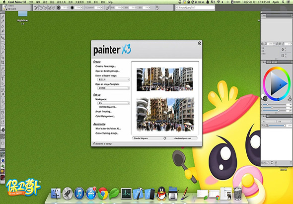Click Create a New Image link
This screenshot has height=204, width=293.
[106, 67]
